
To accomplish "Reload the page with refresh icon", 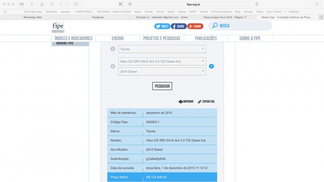I will coord(257,4).
